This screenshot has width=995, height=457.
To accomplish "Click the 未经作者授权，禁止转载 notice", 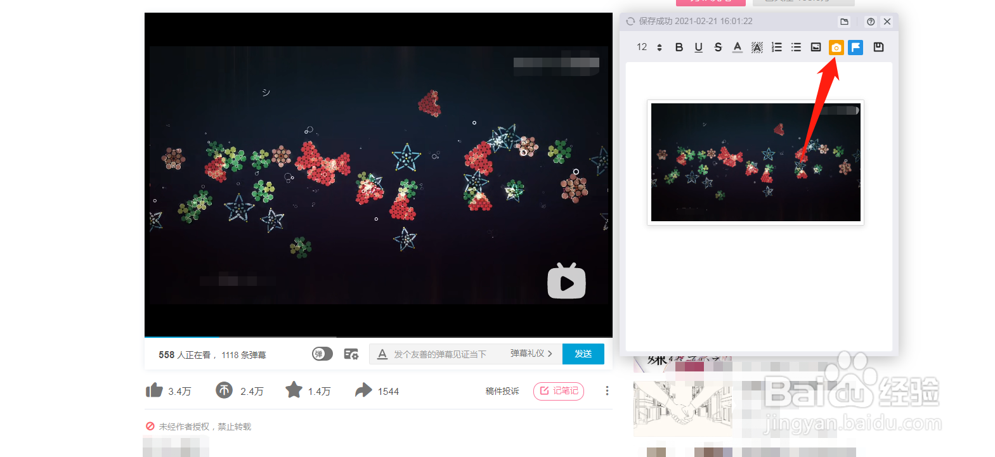I will (x=205, y=427).
